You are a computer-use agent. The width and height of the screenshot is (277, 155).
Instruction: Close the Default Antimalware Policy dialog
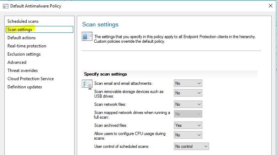pyautogui.click(x=271, y=6)
